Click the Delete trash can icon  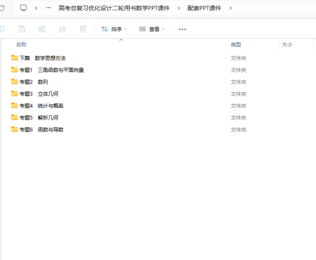point(83,29)
